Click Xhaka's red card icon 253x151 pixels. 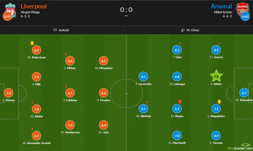(x=180, y=101)
